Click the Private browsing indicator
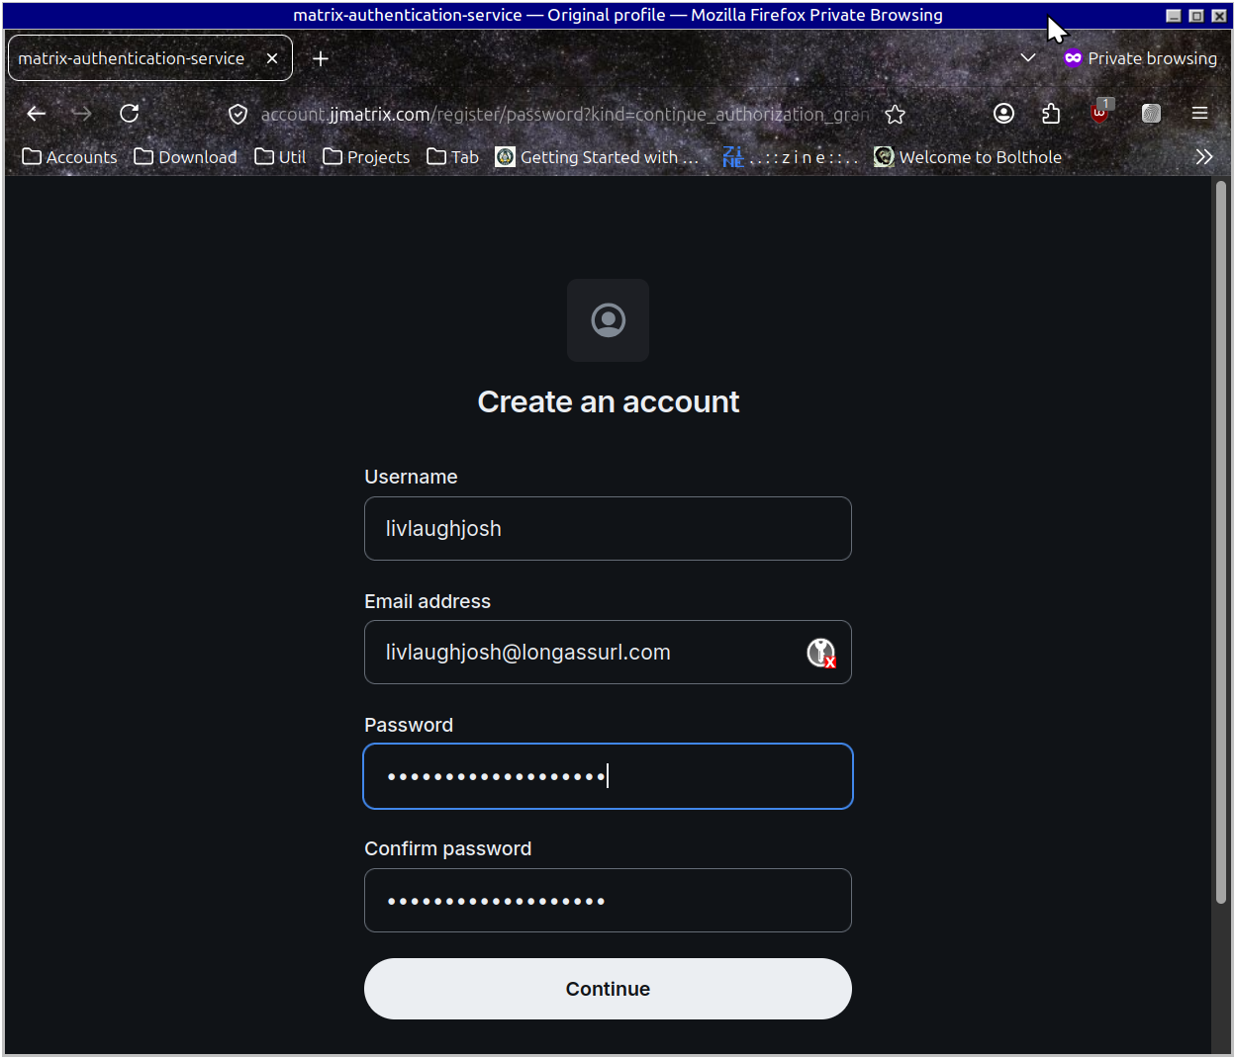 1140,58
